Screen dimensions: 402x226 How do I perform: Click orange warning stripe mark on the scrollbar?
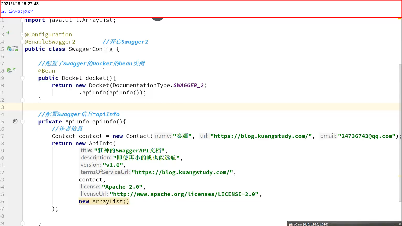(400, 176)
